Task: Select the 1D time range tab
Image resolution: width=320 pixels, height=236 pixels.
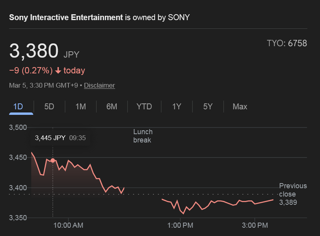Action: (x=18, y=107)
